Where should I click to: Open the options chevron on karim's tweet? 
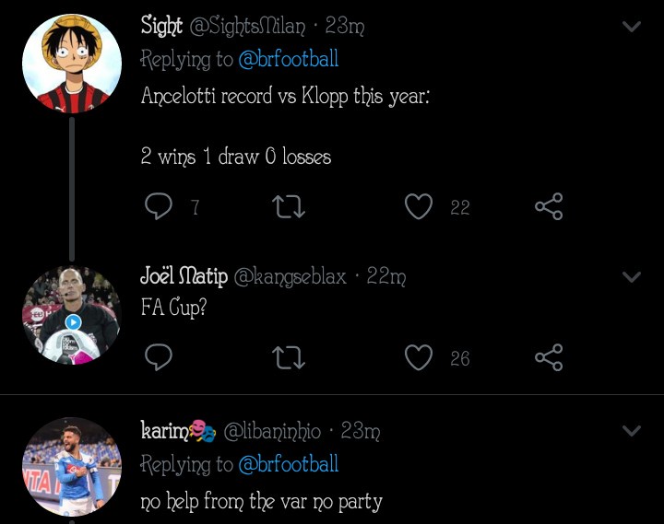click(632, 430)
